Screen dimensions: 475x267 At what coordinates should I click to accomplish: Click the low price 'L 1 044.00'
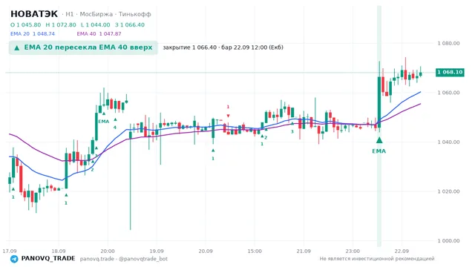tap(96, 24)
